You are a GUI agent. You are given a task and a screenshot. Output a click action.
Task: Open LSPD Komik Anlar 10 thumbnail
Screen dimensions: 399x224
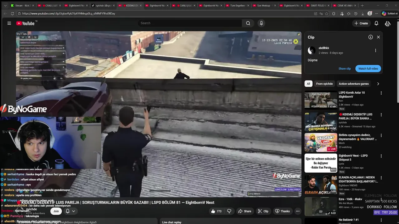[x=321, y=100]
